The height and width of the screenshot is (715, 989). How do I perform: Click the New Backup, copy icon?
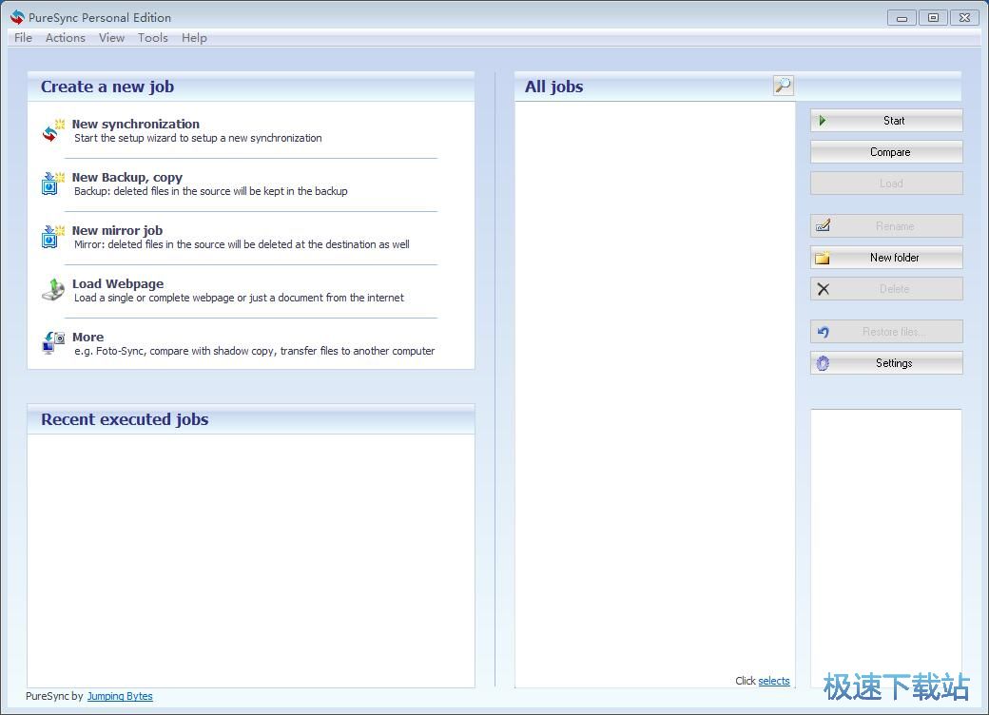tap(53, 184)
